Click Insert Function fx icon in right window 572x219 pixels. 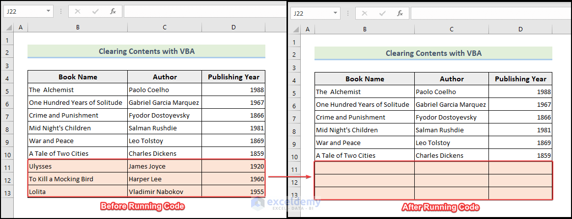pyautogui.click(x=400, y=13)
